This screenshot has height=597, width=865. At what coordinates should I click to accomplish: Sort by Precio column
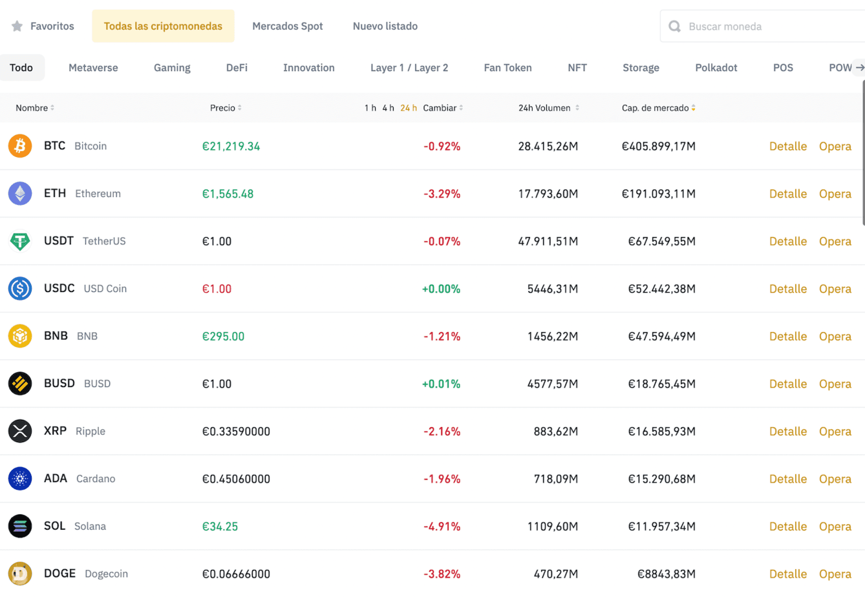[x=226, y=108]
